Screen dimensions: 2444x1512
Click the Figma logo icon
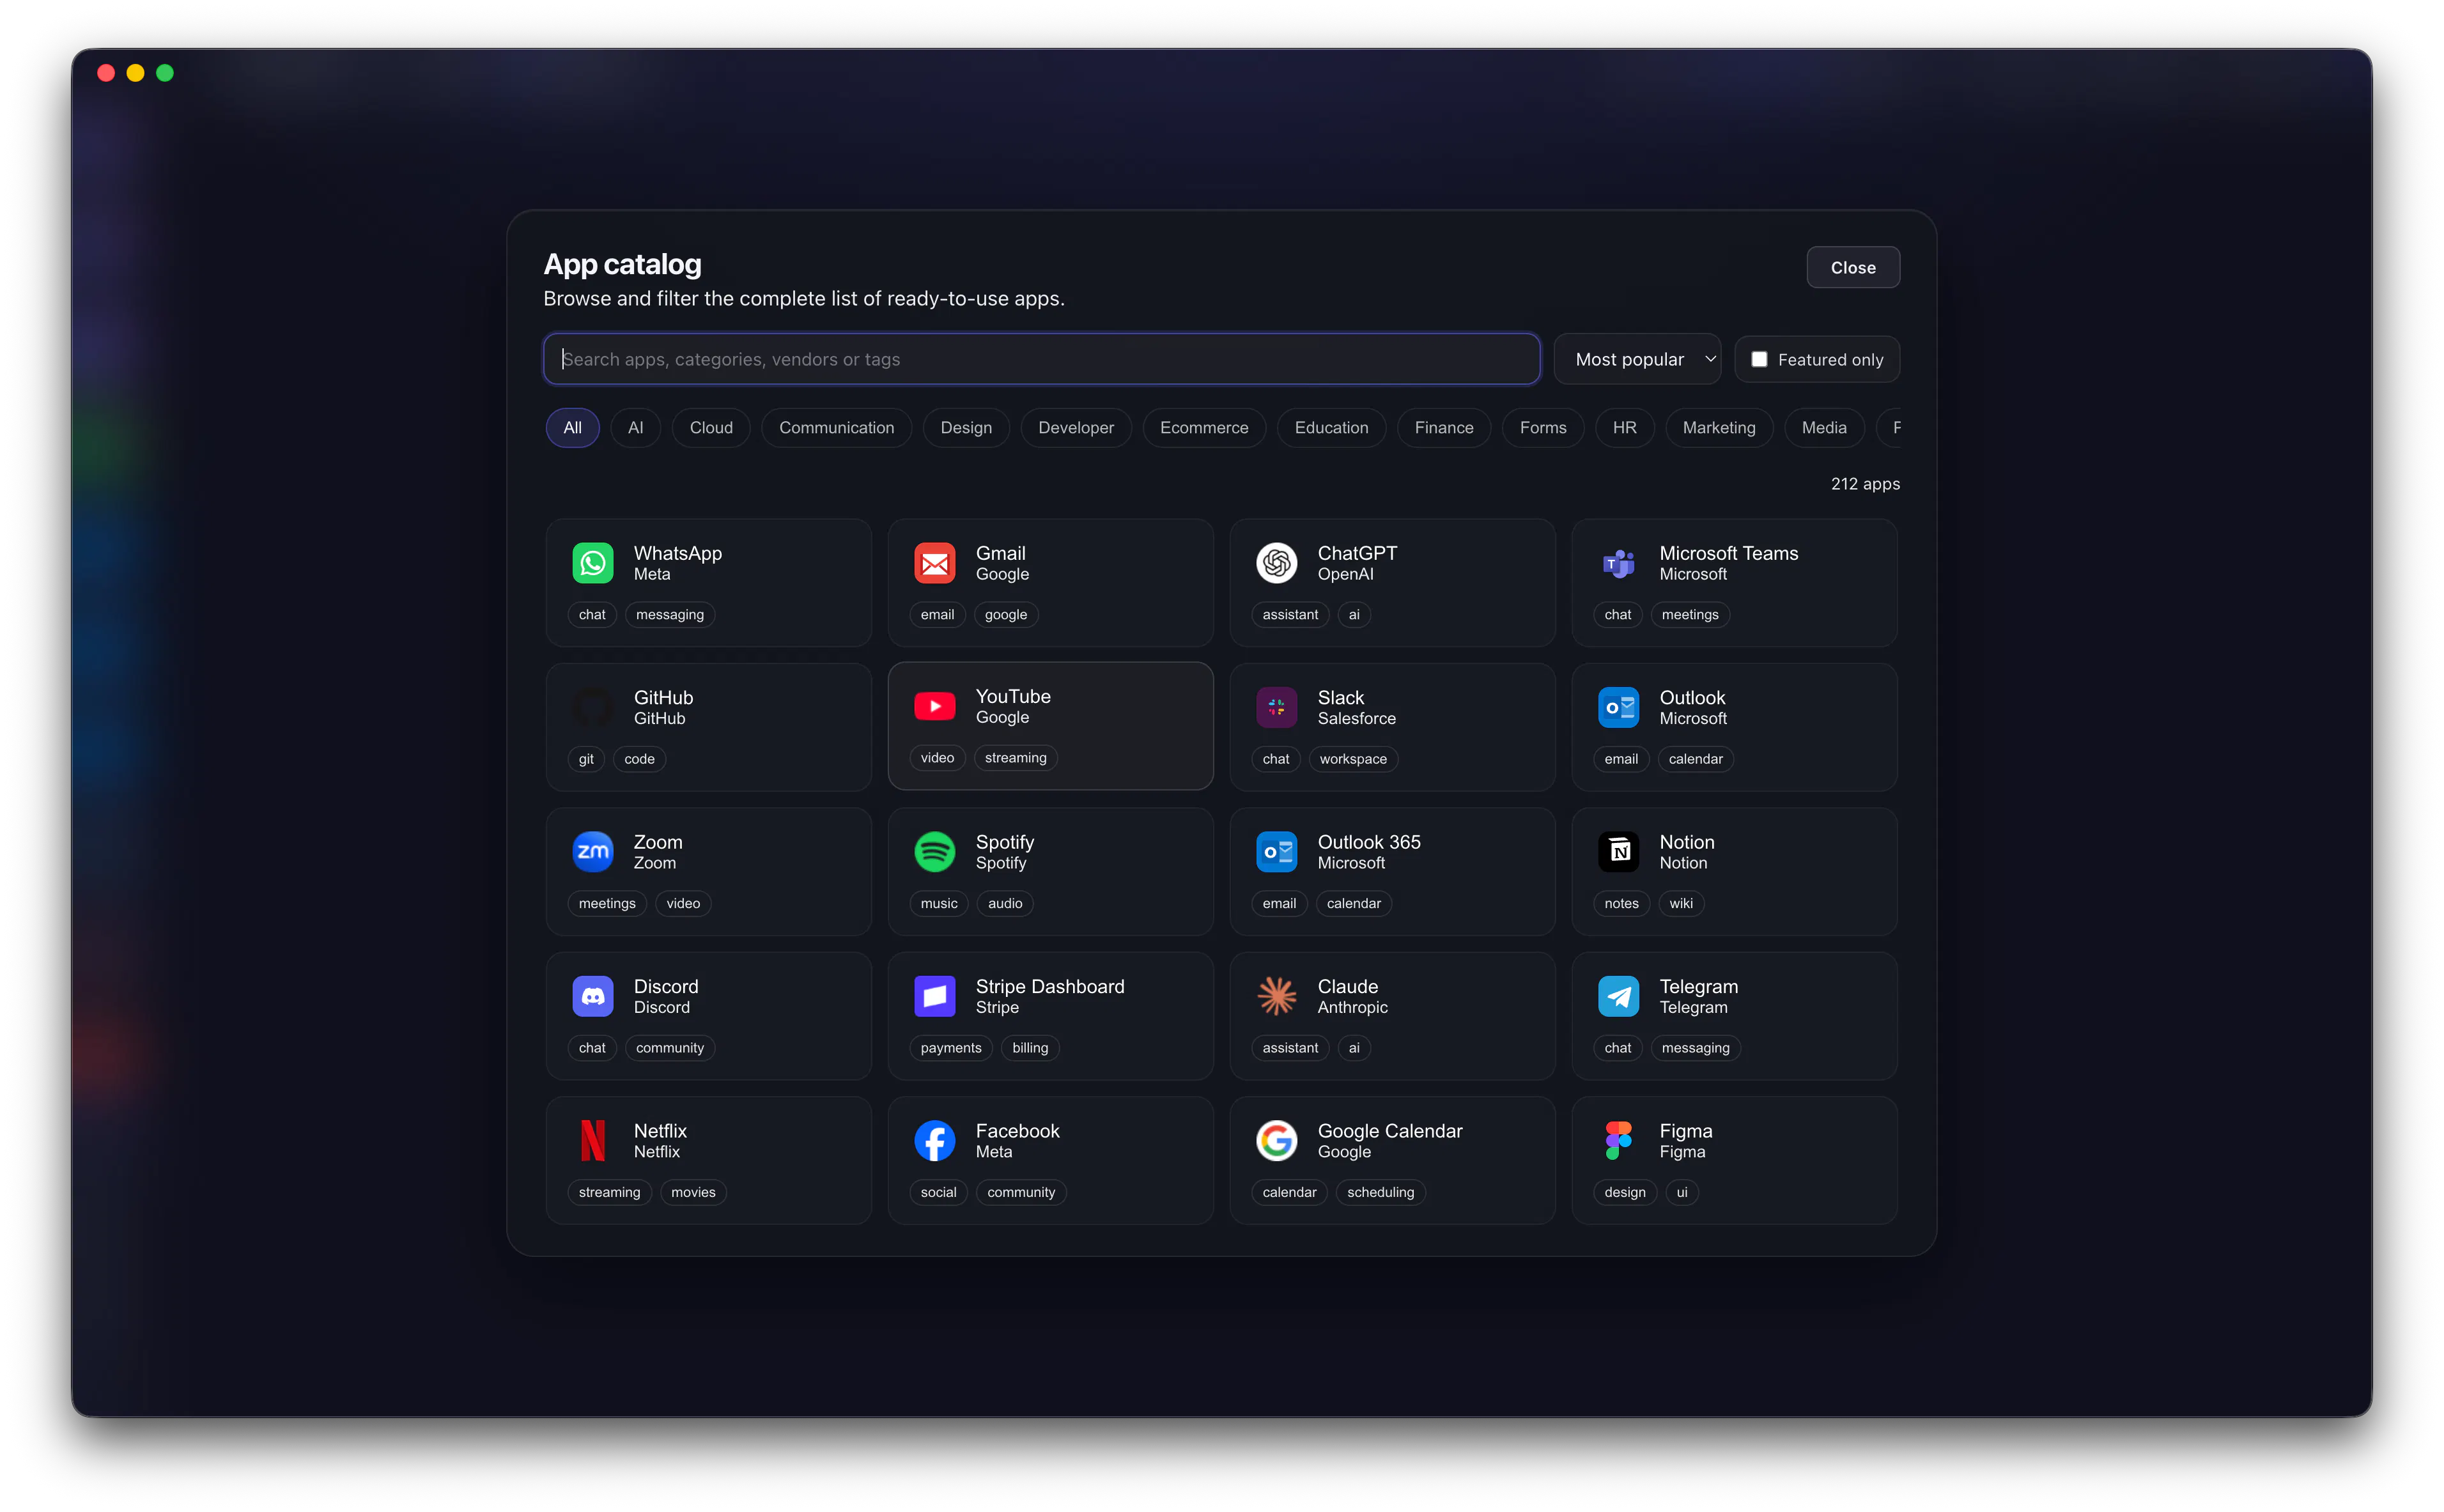[1618, 1140]
